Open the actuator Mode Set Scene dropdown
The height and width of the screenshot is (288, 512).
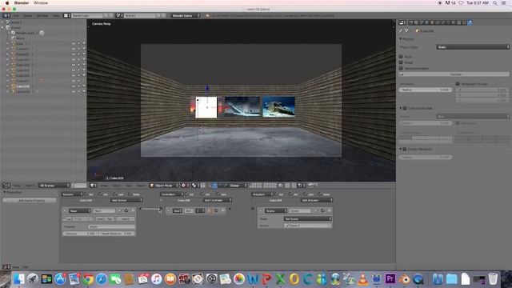307,218
